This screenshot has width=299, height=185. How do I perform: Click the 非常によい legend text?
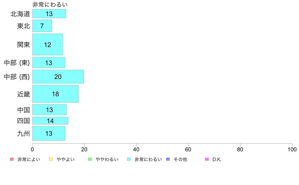click(29, 159)
